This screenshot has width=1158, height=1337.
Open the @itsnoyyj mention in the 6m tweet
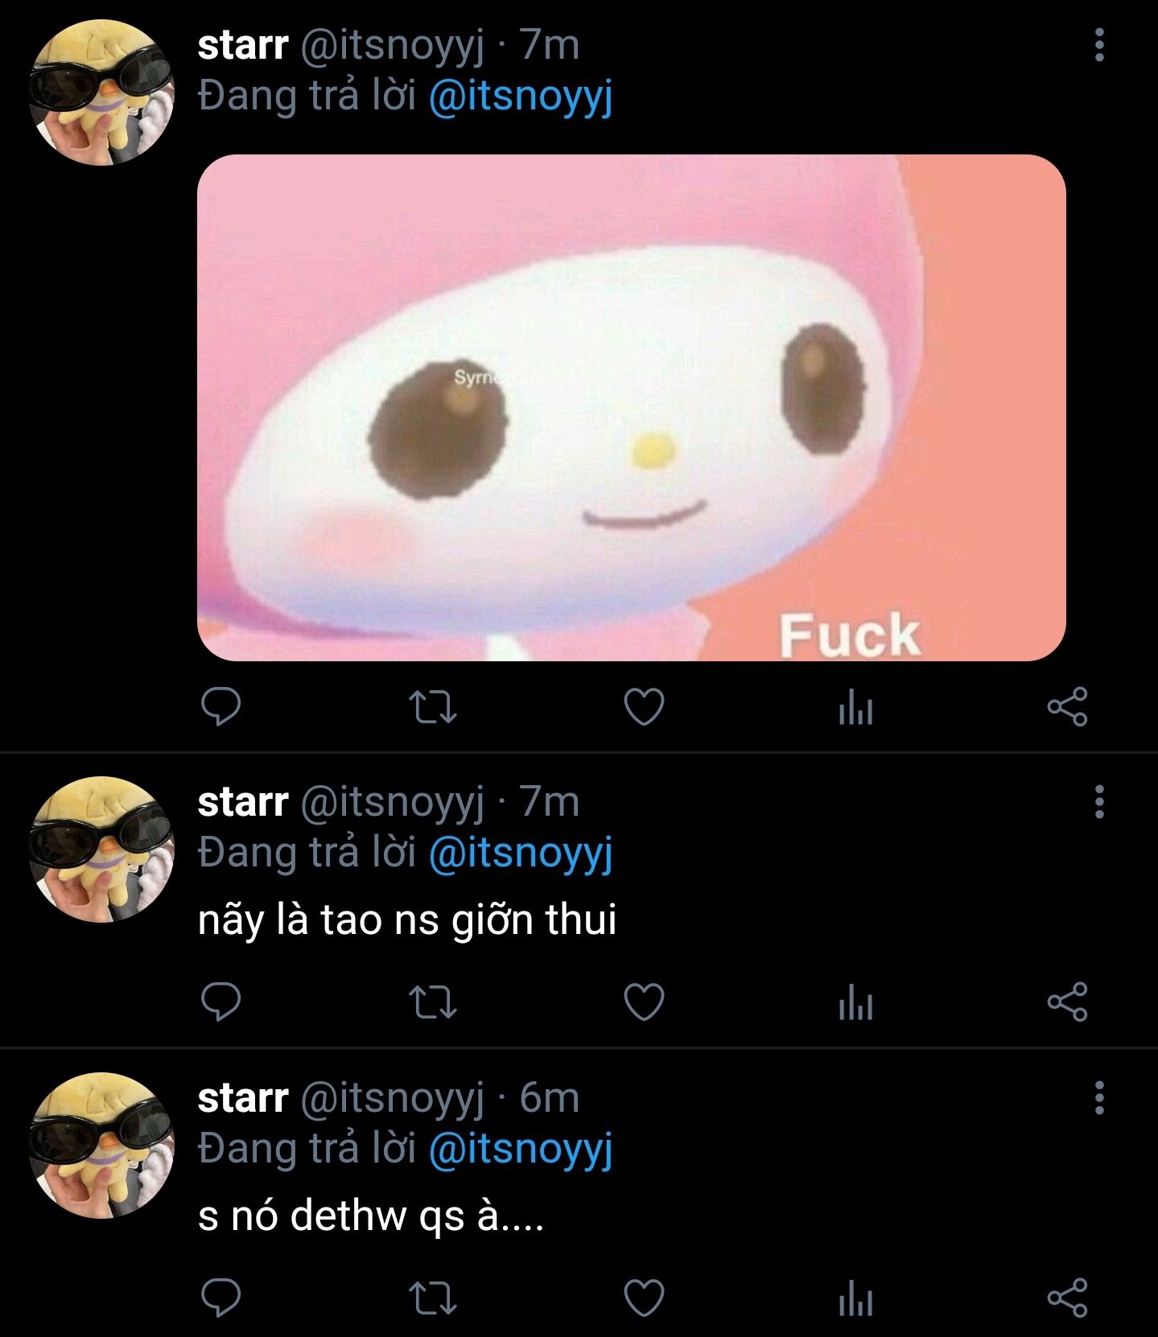pos(521,1150)
